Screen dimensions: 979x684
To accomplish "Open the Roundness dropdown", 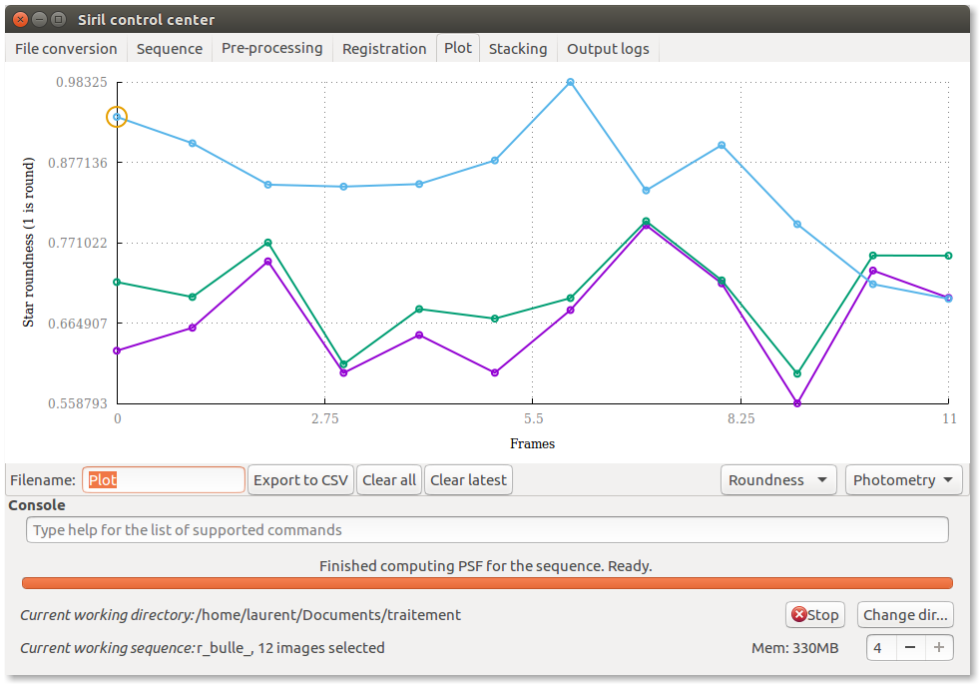I will 778,480.
